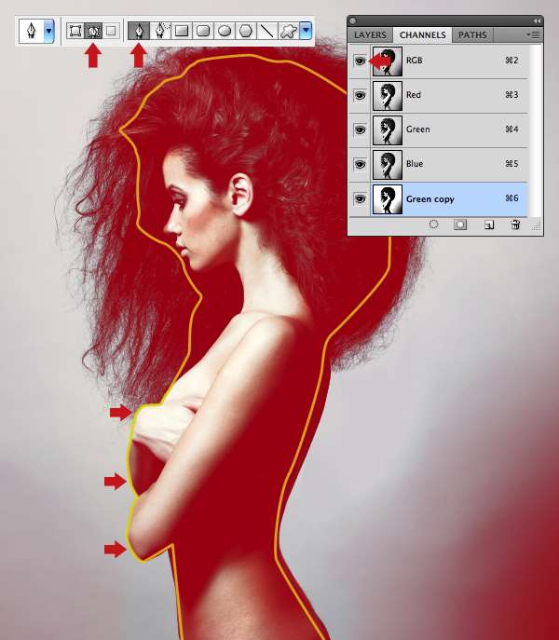
Task: Select the Red channel thumbnail
Action: pyautogui.click(x=387, y=95)
